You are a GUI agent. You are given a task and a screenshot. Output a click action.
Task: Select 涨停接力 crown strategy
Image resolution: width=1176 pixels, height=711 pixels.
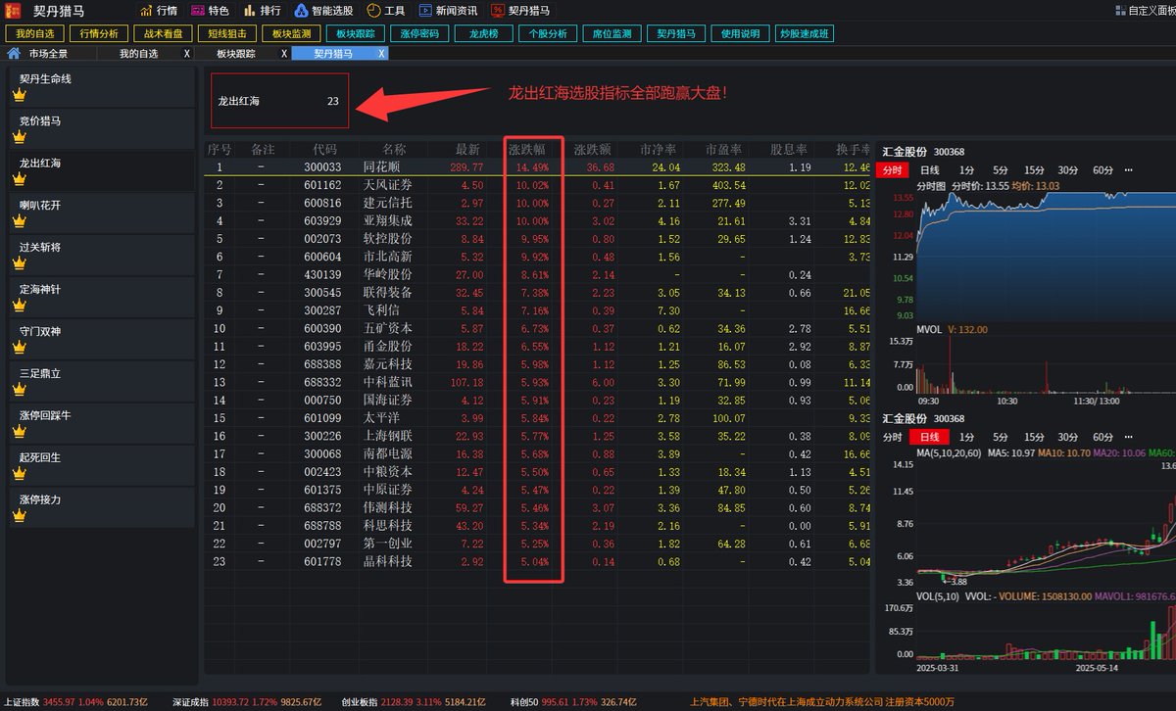[101, 508]
